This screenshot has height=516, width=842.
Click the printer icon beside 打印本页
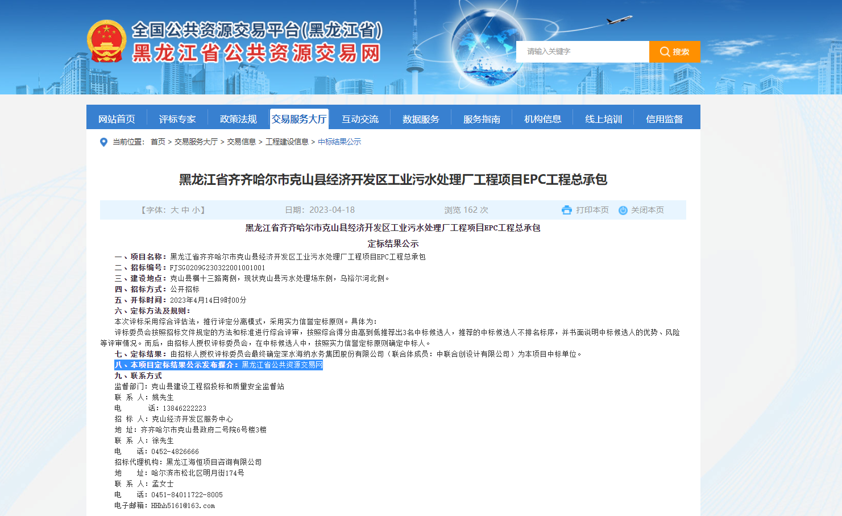[566, 209]
